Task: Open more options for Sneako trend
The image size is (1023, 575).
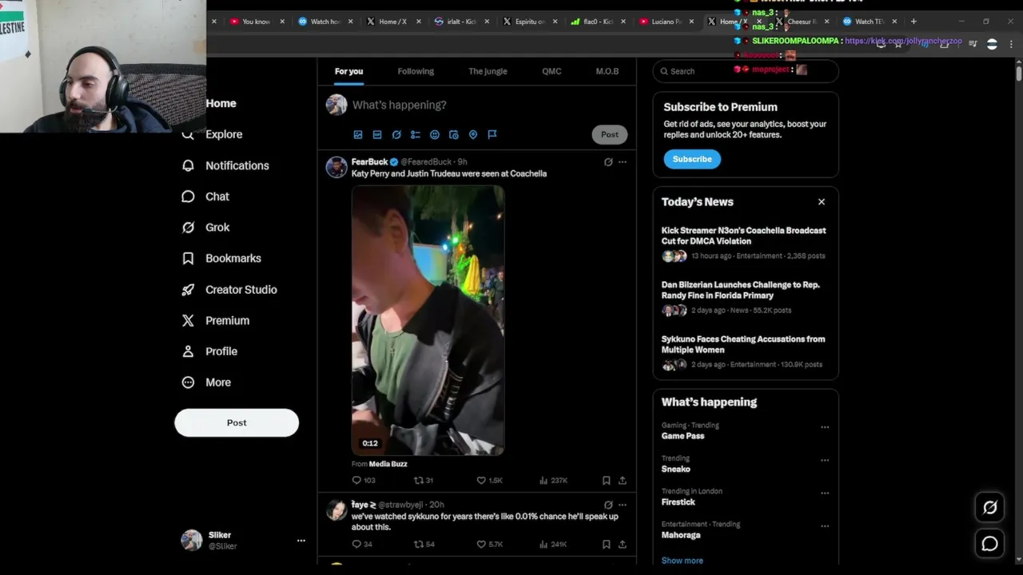Action: (x=825, y=461)
